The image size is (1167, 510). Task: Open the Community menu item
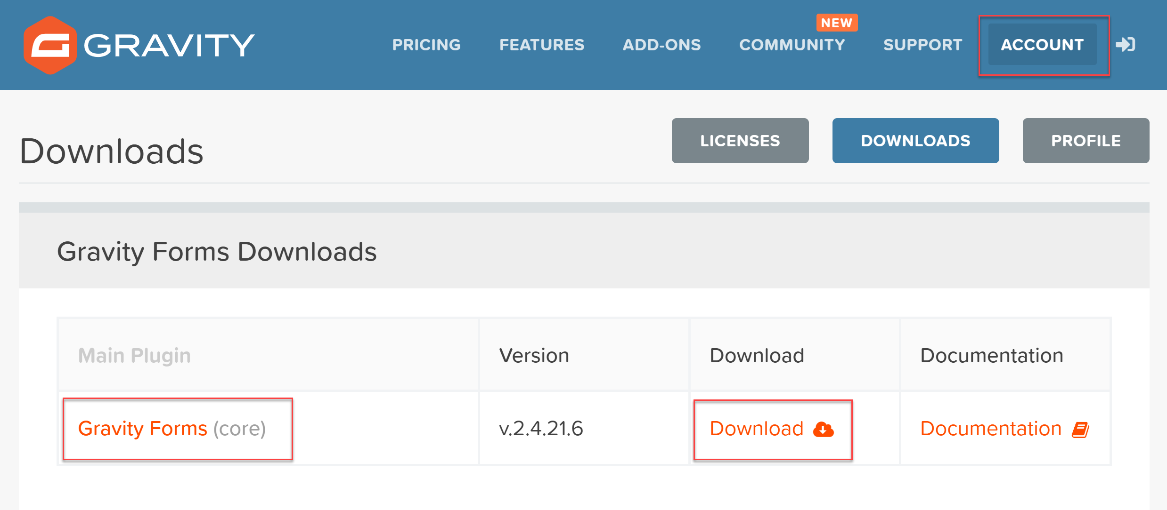[792, 45]
